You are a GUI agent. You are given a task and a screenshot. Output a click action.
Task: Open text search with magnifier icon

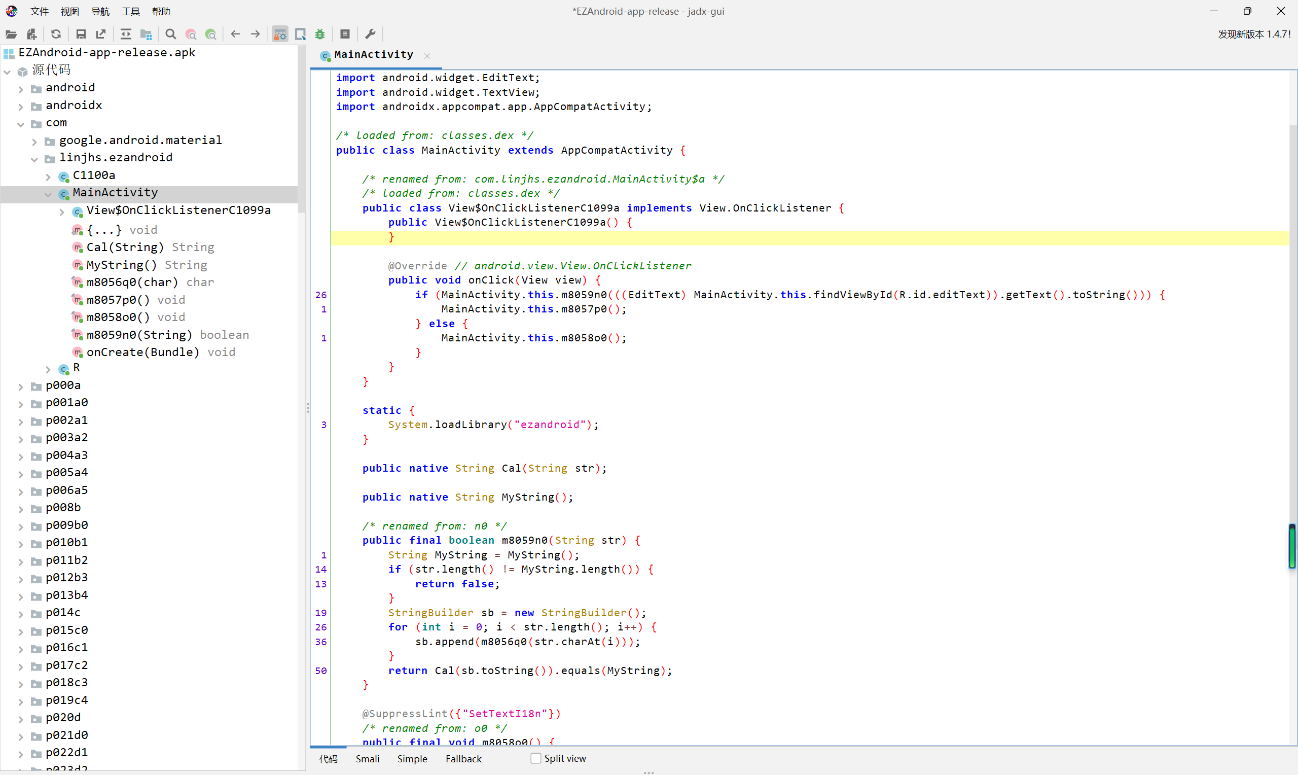point(171,34)
